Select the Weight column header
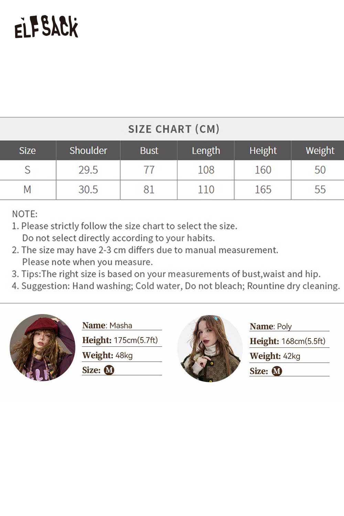Image resolution: width=344 pixels, height=516 pixels. coord(320,150)
